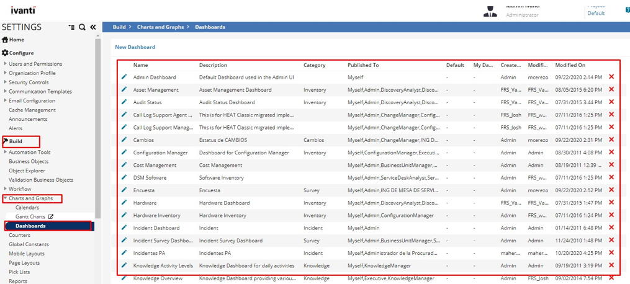Go to Charts and Graphs in the breadcrumb
Viewport: 630px width, 284px height.
click(x=160, y=27)
